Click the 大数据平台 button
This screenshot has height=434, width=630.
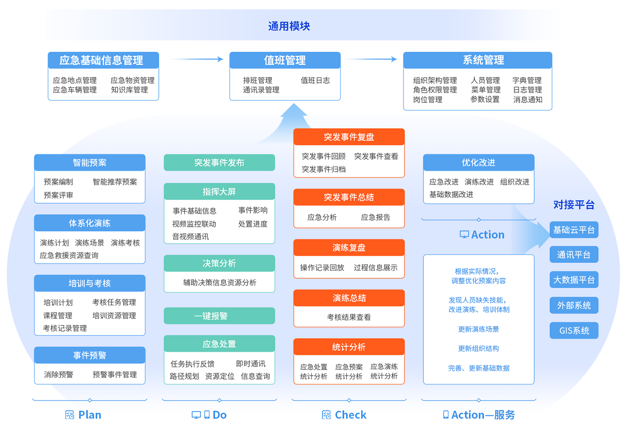click(x=574, y=280)
